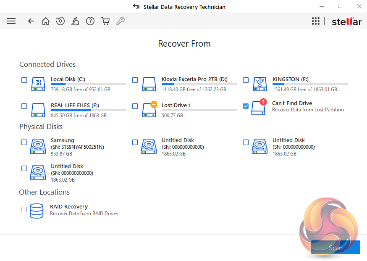
Task: Click the REAL LIFE FILES drive icon
Action: pyautogui.click(x=38, y=110)
